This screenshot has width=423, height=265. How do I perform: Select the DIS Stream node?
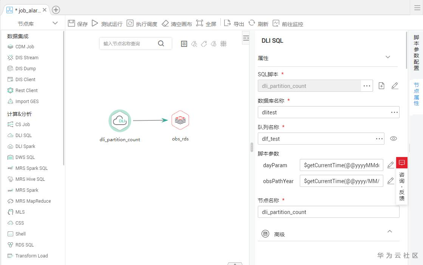click(23, 58)
